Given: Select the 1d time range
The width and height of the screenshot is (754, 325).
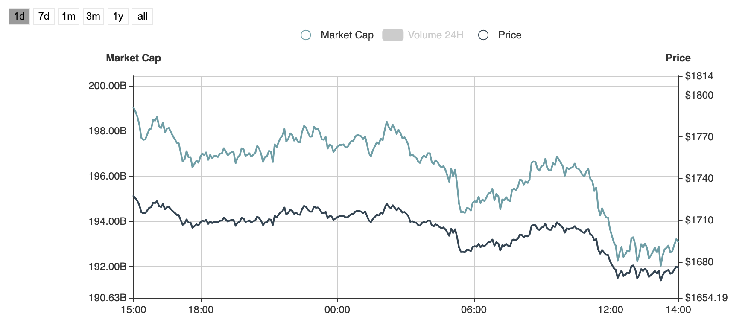Looking at the screenshot, I should click(x=19, y=17).
